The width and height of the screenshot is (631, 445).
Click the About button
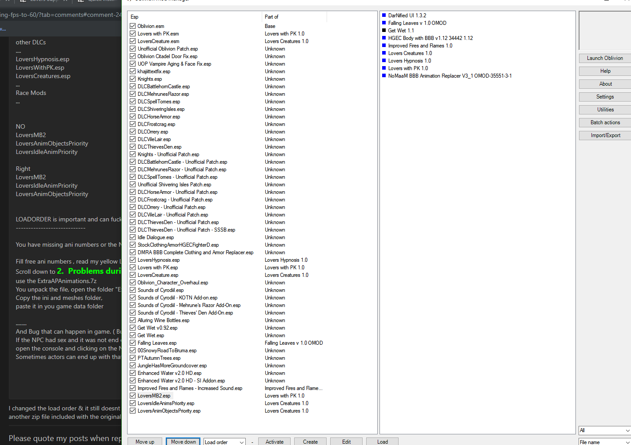tap(605, 84)
